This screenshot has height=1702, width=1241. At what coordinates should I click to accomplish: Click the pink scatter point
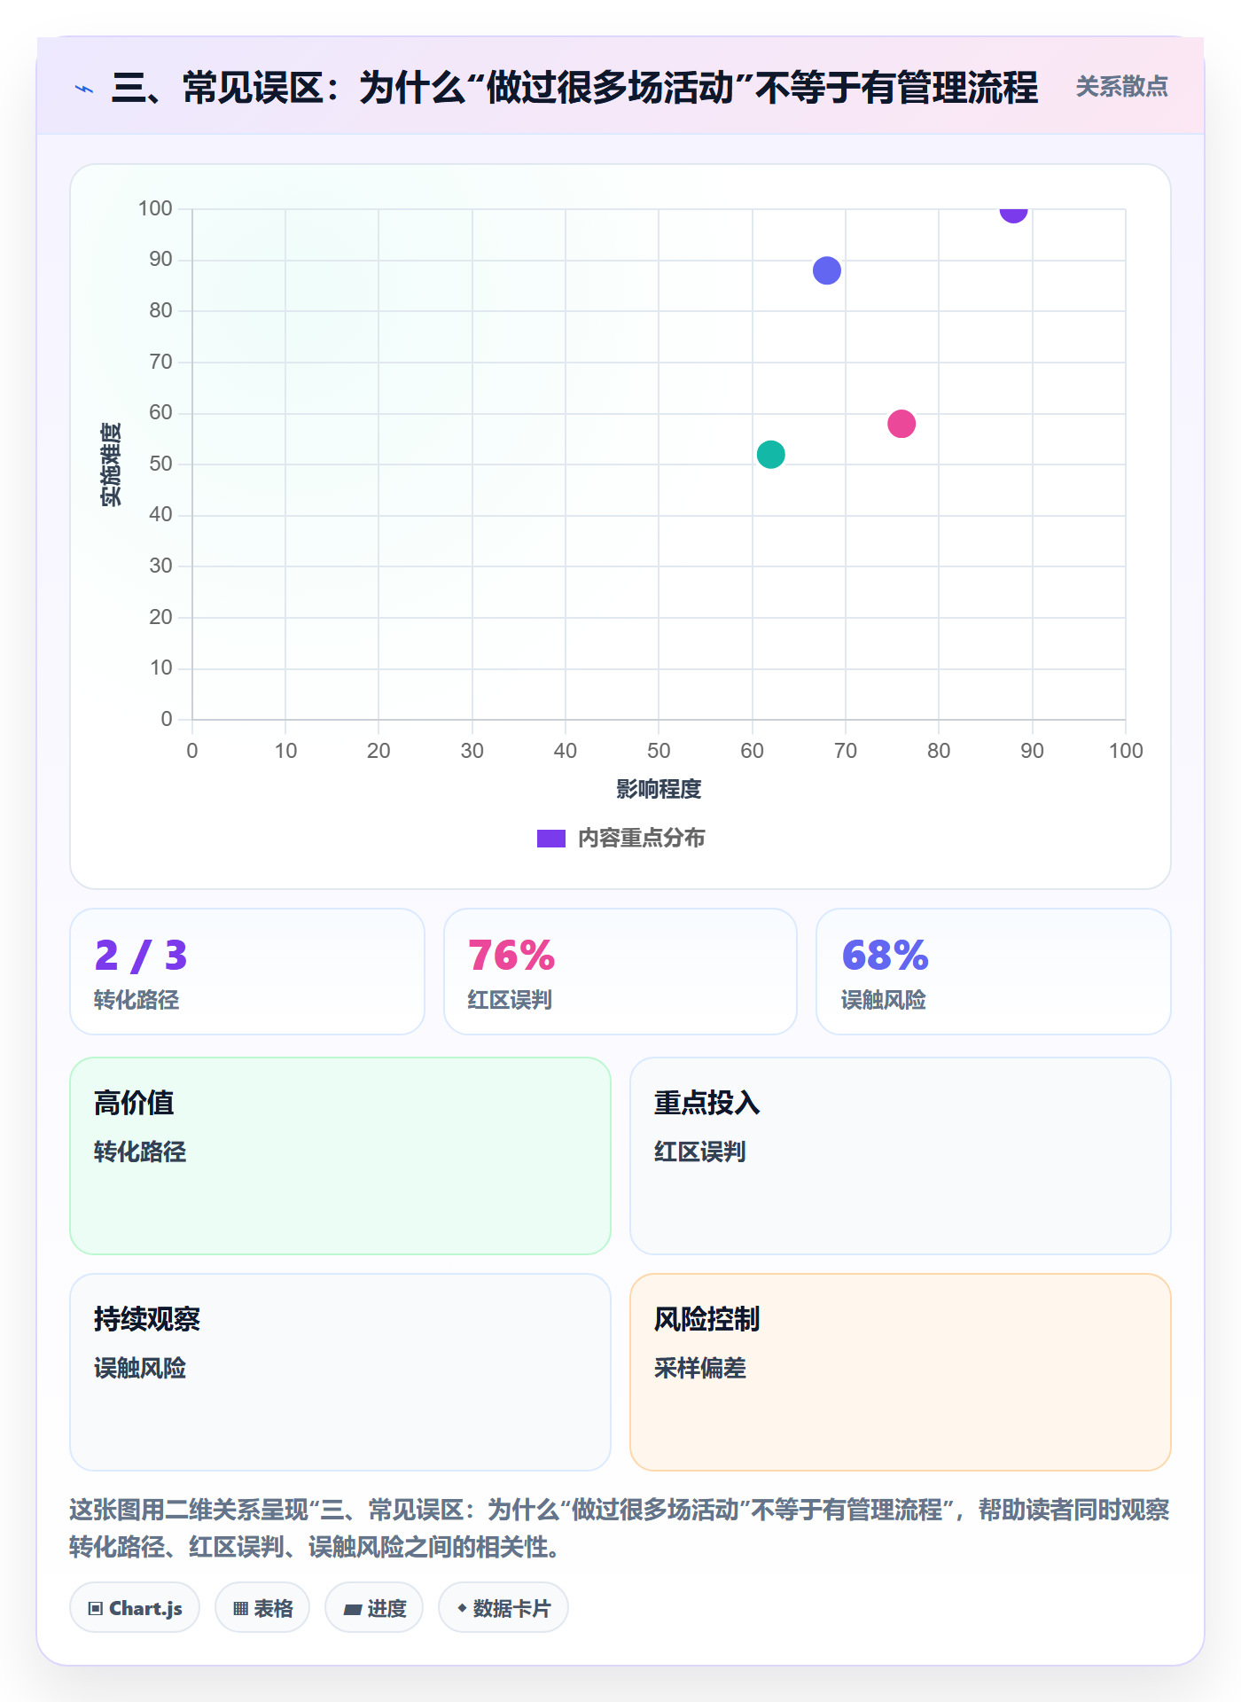point(901,424)
